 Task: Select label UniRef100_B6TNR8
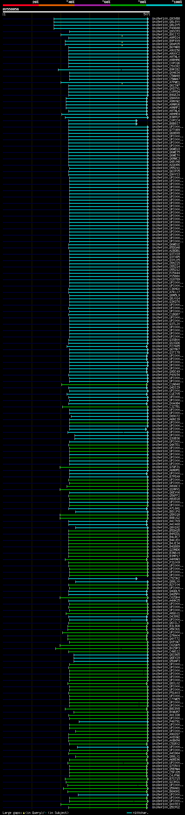point(166,47)
